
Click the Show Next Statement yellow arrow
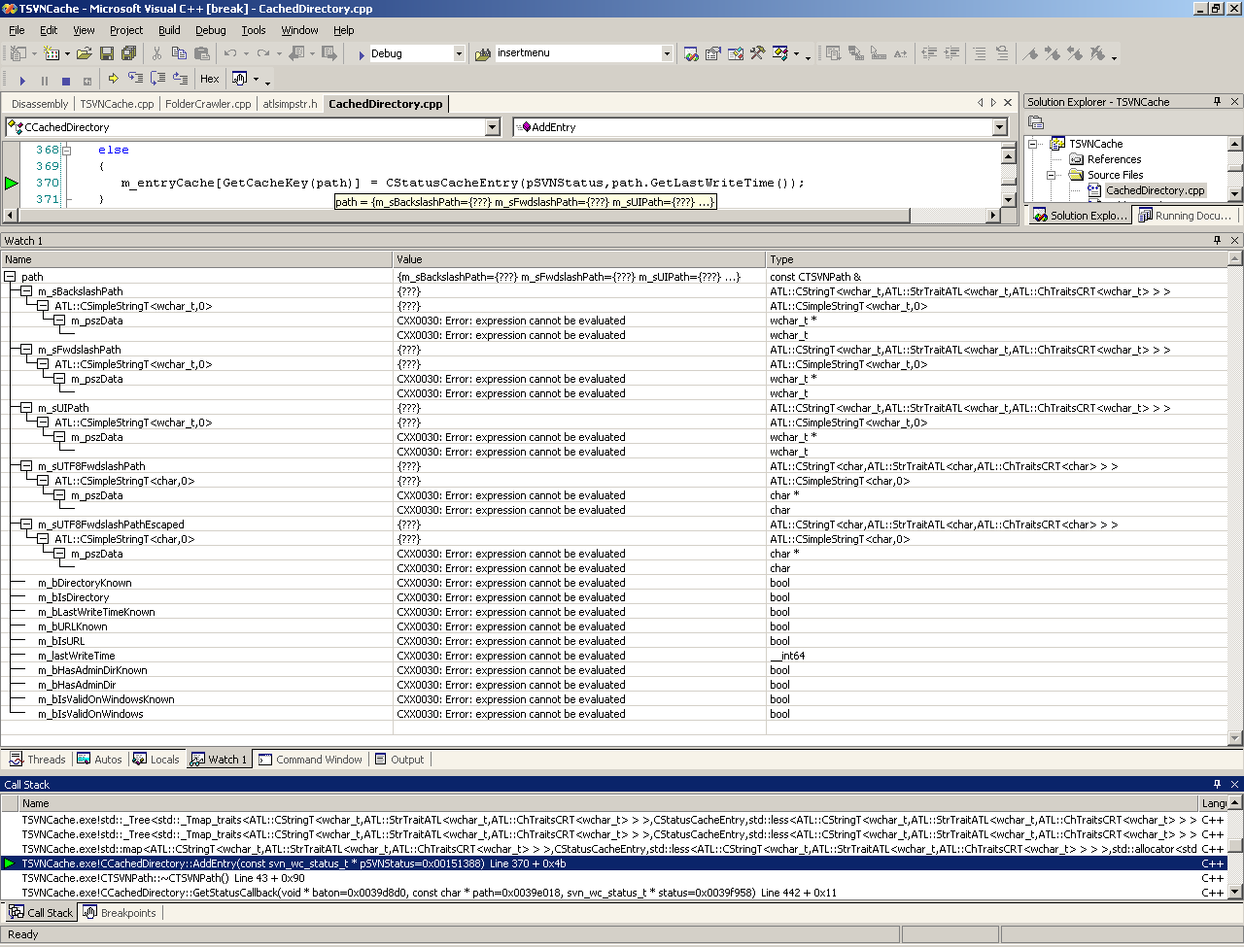click(114, 79)
